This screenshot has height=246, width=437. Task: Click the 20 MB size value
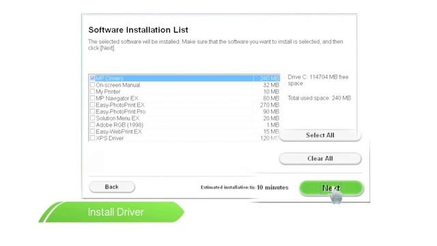pos(271,118)
